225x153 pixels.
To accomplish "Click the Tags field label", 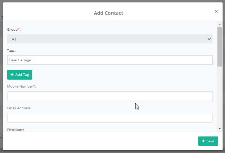I will [12, 50].
